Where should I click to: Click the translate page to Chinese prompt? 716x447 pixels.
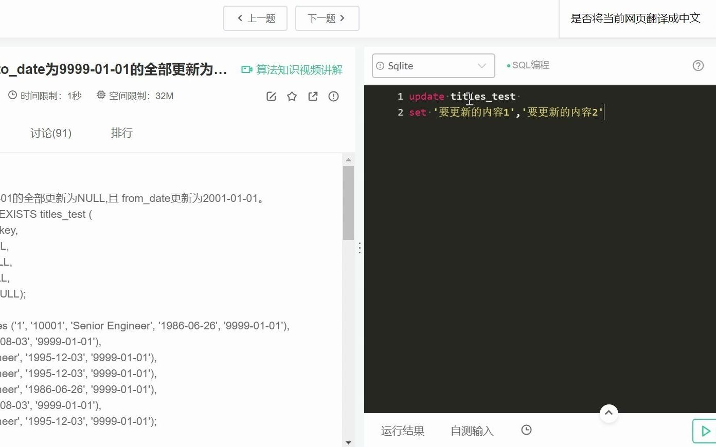(x=635, y=18)
